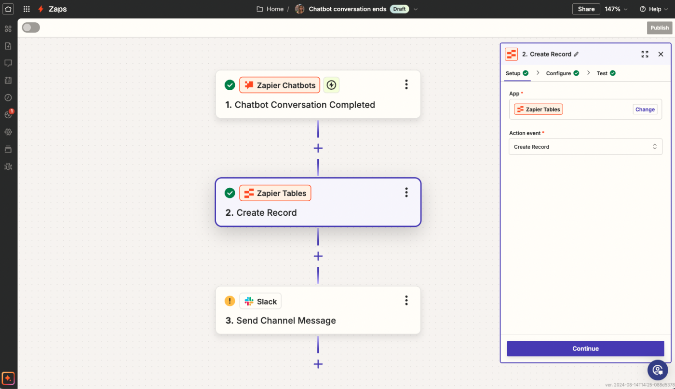Switch to the Test tab
675x389 pixels.
pyautogui.click(x=606, y=73)
